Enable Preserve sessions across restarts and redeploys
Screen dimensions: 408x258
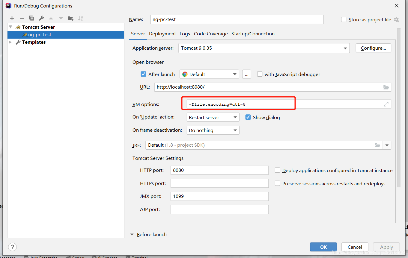pyautogui.click(x=278, y=183)
